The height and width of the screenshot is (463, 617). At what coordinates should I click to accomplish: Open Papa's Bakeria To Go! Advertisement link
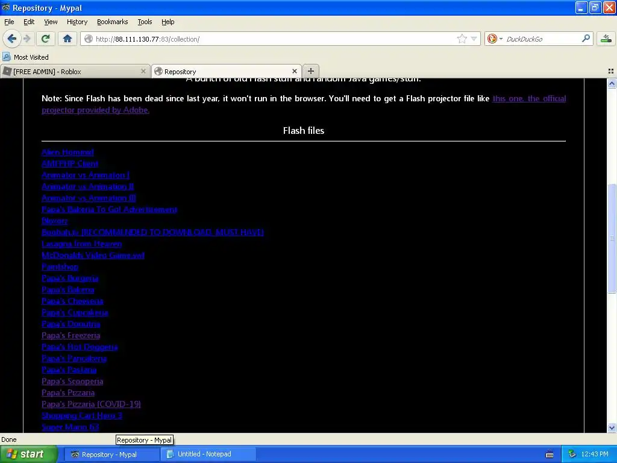[x=110, y=209]
